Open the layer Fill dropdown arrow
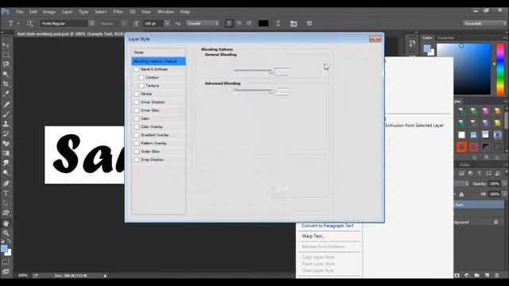Image resolution: width=509 pixels, height=286 pixels. 504,194
